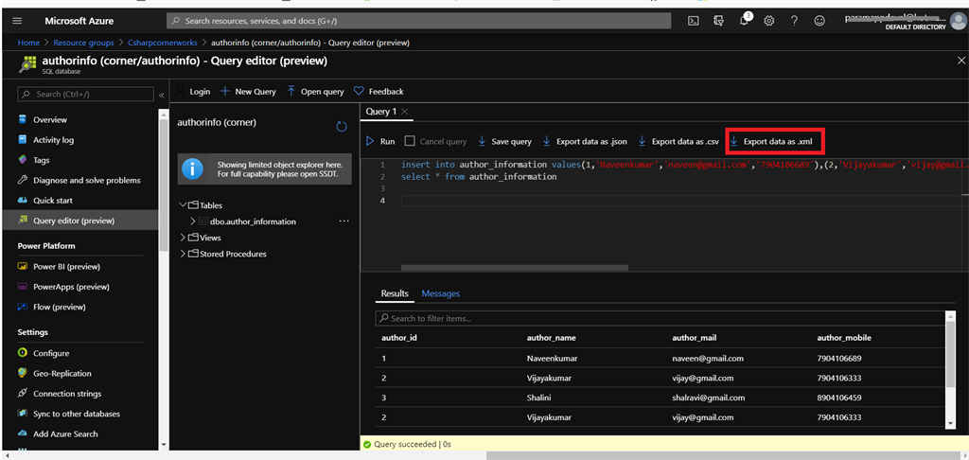Click the account avatar picture
969x460 pixels.
point(958,22)
